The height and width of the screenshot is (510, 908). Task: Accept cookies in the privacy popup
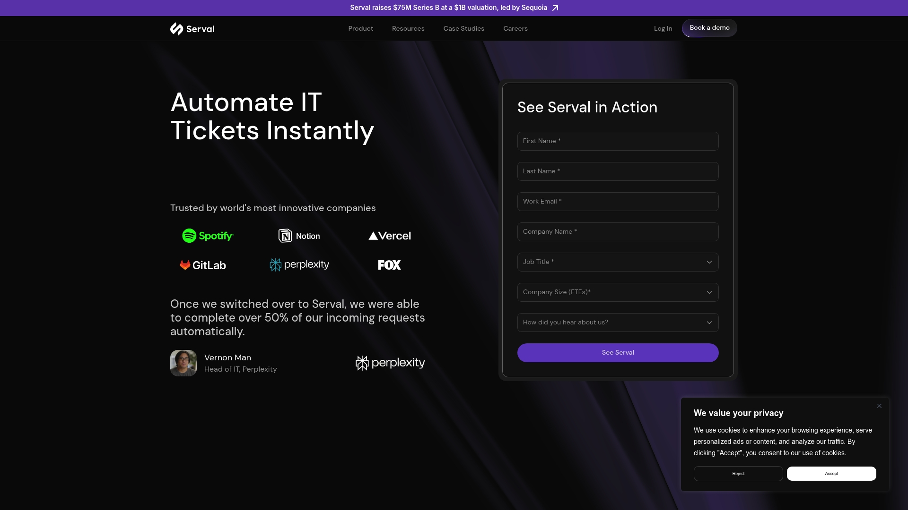(x=831, y=474)
